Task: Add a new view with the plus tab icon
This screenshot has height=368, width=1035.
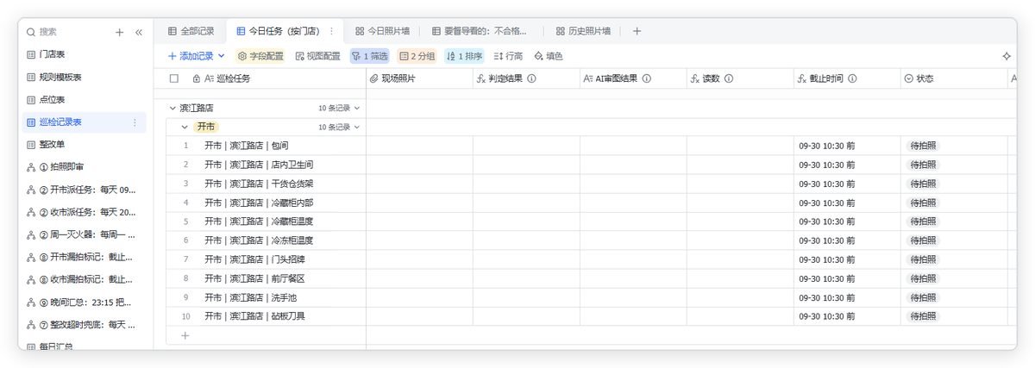Action: tap(637, 31)
